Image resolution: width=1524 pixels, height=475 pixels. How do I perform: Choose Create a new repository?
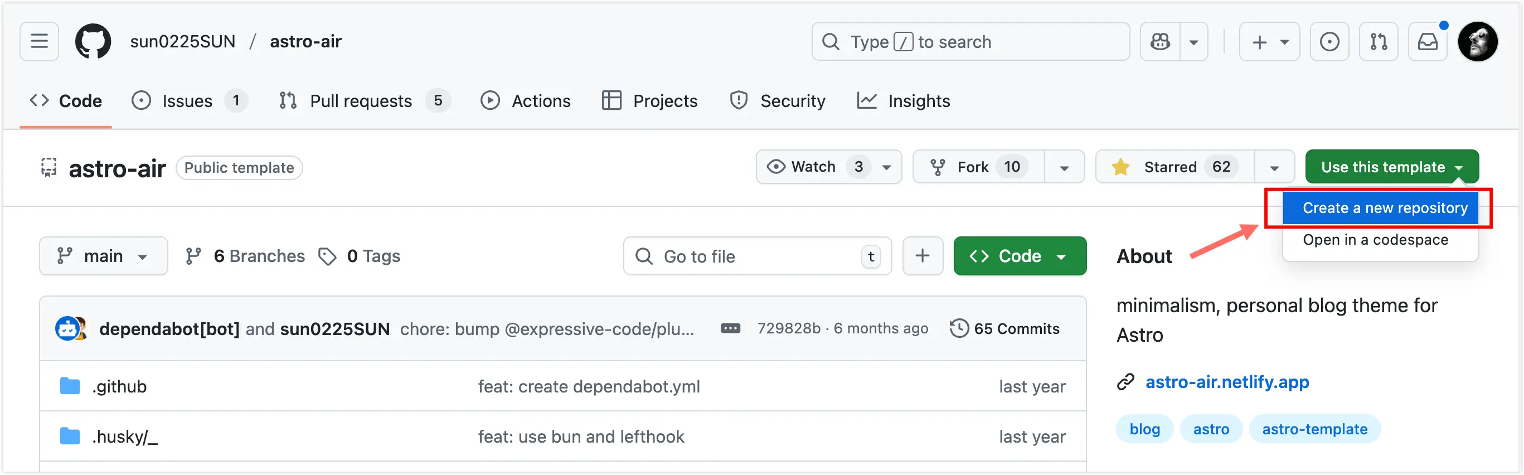1380,207
